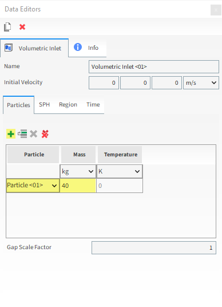Click the green plus add particle icon

11,134
